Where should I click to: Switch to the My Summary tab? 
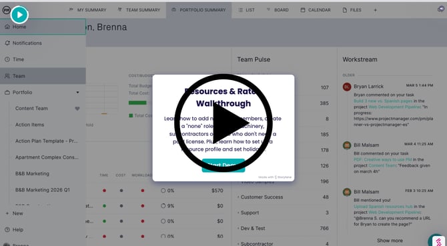(x=87, y=10)
